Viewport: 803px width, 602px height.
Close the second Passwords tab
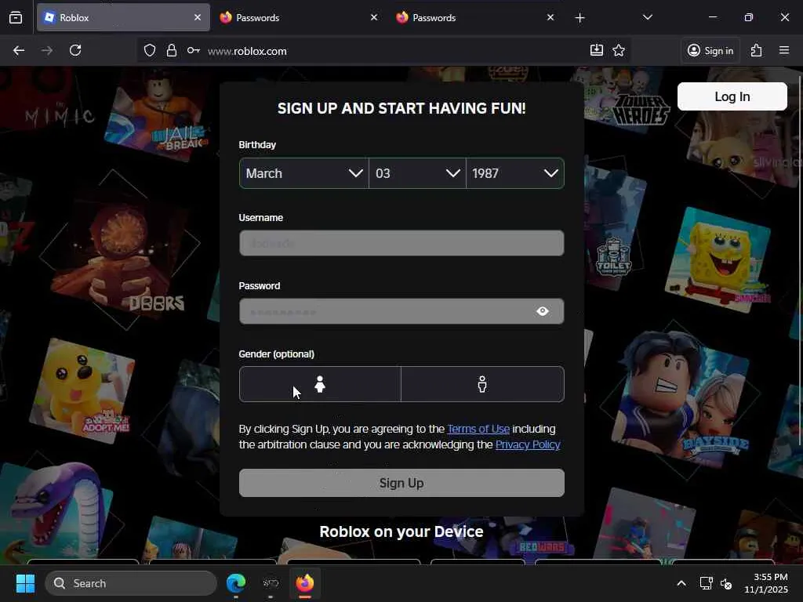click(x=550, y=17)
